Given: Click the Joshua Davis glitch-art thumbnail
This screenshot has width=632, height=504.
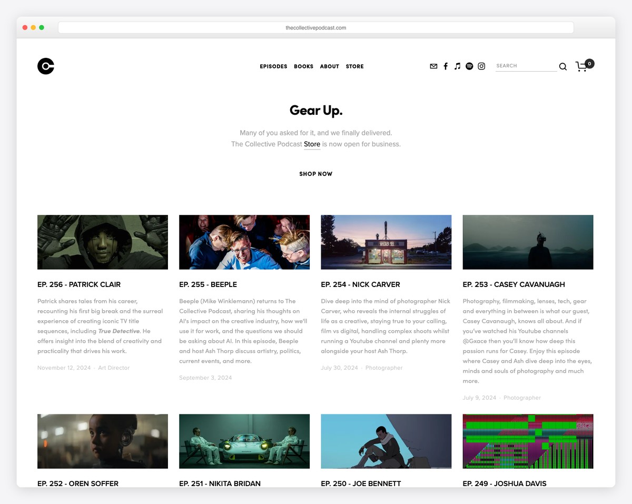Looking at the screenshot, I should click(528, 441).
